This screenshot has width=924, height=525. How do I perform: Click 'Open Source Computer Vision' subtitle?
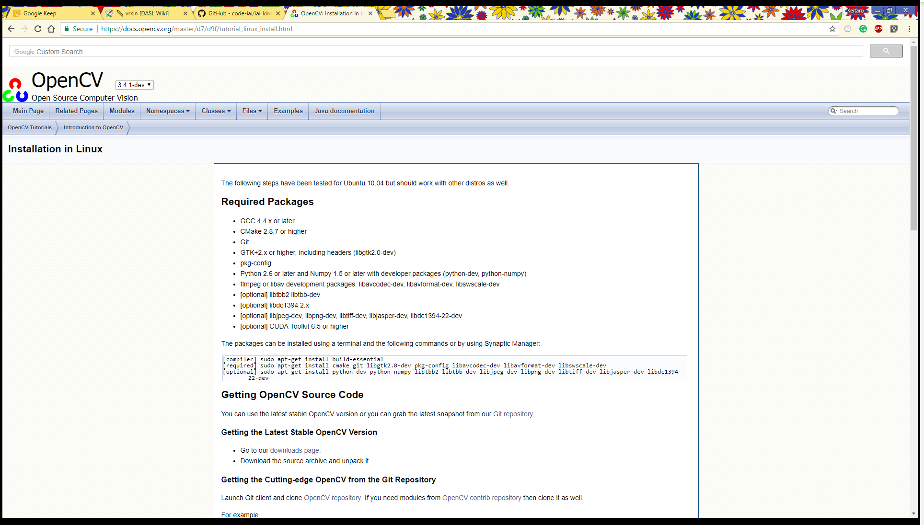point(85,98)
